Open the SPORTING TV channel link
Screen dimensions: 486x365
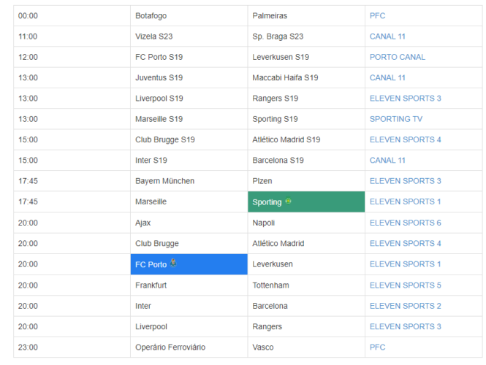[396, 119]
